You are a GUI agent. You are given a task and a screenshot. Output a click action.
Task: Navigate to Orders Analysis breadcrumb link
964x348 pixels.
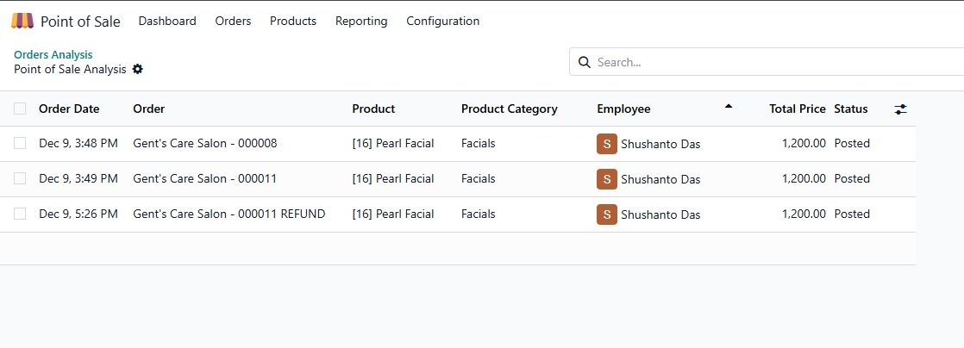53,54
